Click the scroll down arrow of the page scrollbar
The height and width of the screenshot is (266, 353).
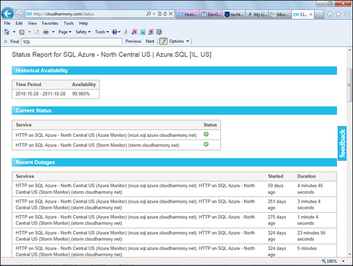350,254
